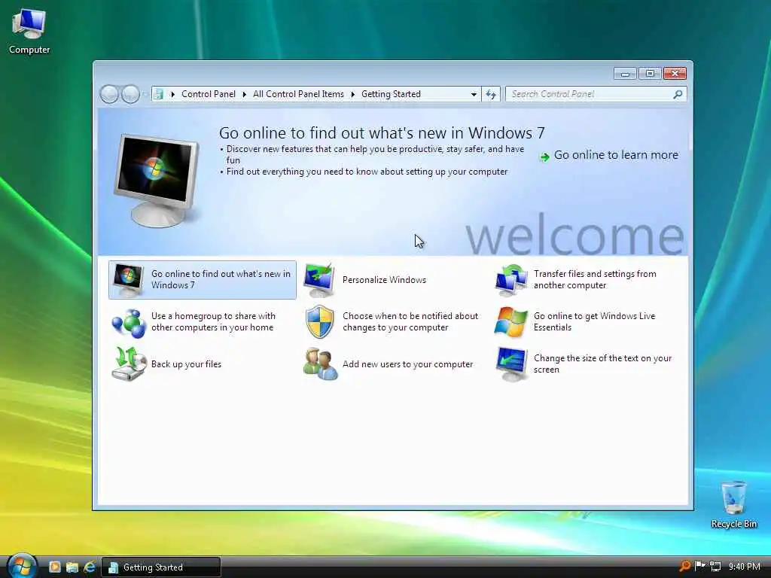Click the network status tray icon

pos(716,566)
